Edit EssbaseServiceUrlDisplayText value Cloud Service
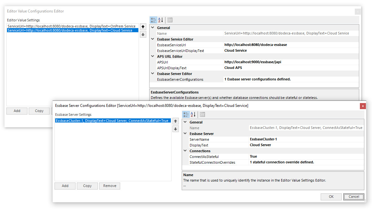Viewport: 372px width, 209px height. tap(291, 50)
